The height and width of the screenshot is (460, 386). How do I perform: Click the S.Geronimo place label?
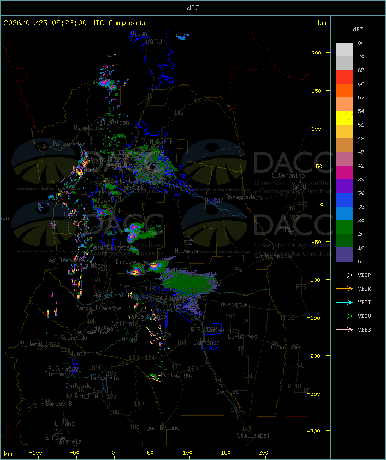pos(288,175)
